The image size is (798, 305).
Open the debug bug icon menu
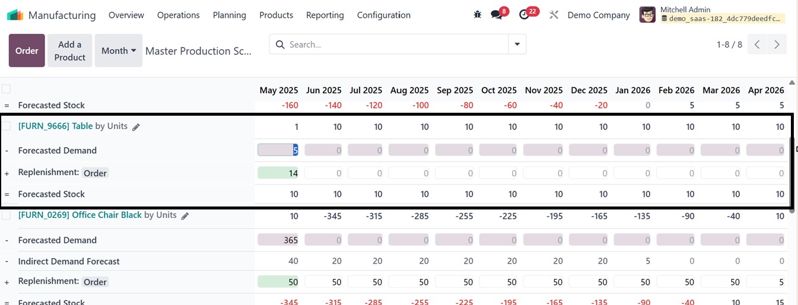[x=478, y=15]
